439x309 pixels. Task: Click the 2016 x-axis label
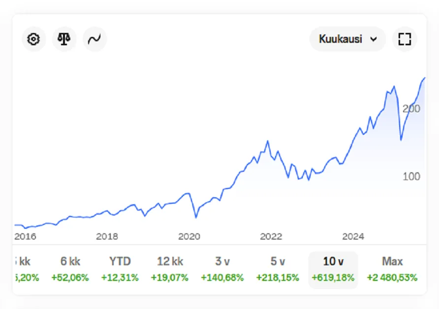(25, 237)
